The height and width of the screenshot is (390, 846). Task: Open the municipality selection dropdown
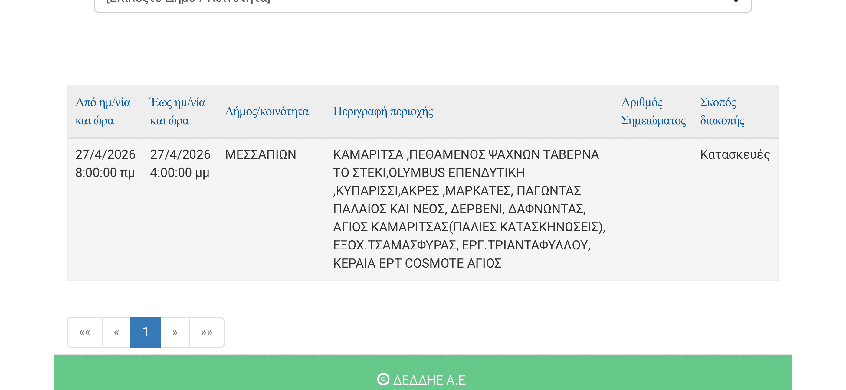coord(422,4)
